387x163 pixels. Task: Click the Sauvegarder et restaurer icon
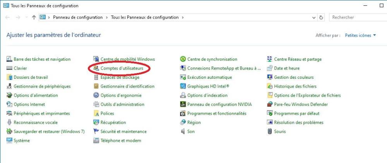coord(9,131)
